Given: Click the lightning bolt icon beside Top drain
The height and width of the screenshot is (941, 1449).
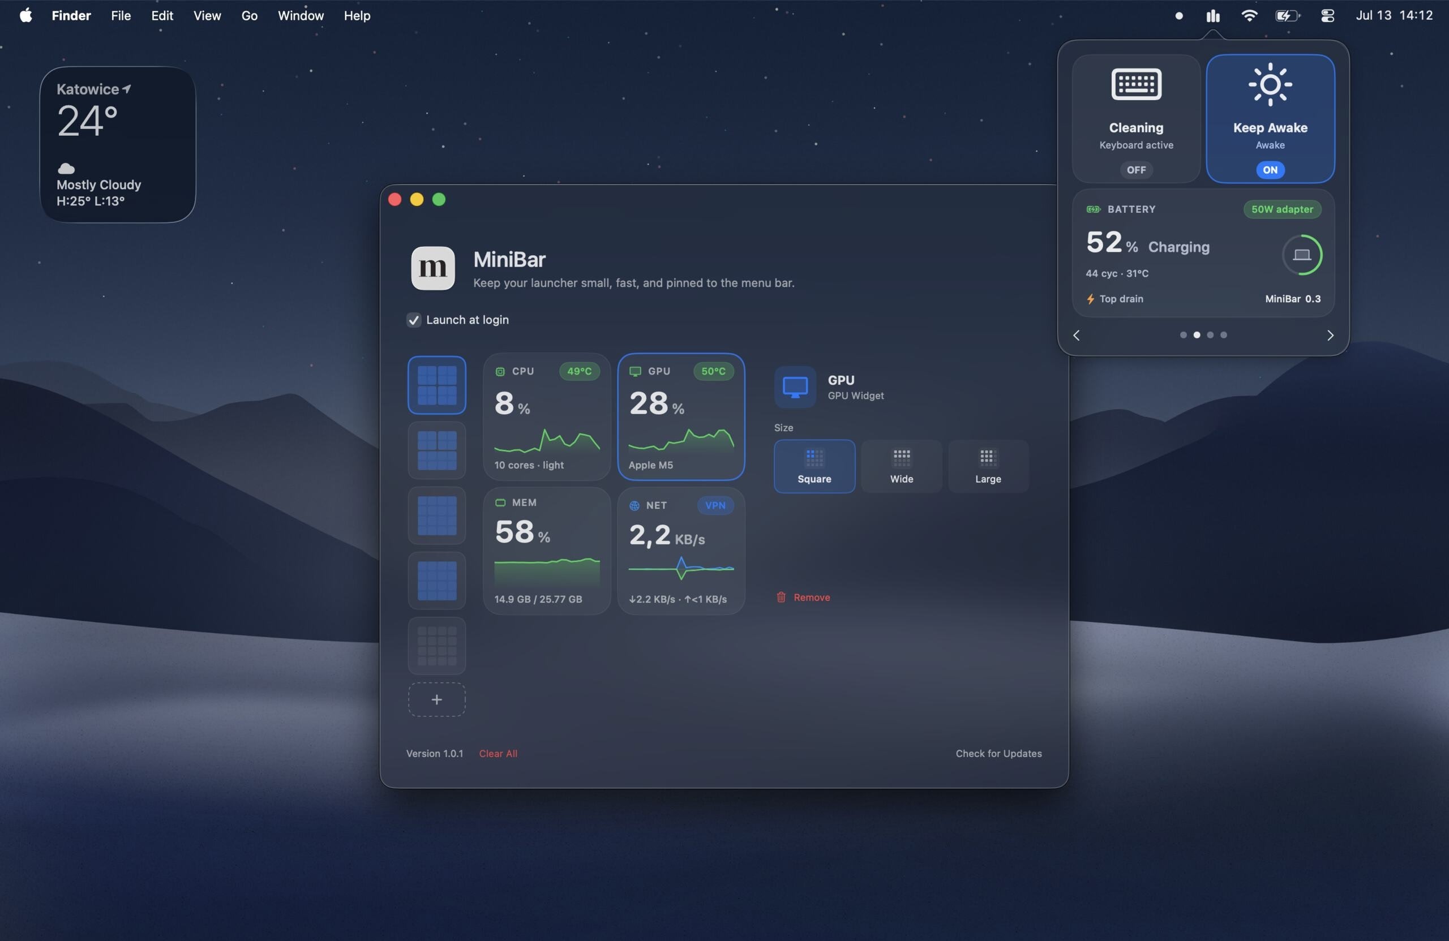Looking at the screenshot, I should click(x=1090, y=299).
